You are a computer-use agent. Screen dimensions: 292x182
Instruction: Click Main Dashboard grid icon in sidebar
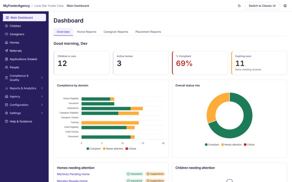(x=7, y=18)
